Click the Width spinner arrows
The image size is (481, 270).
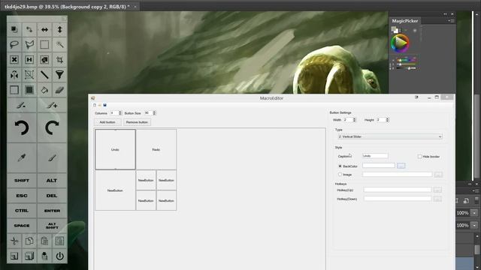pos(354,120)
